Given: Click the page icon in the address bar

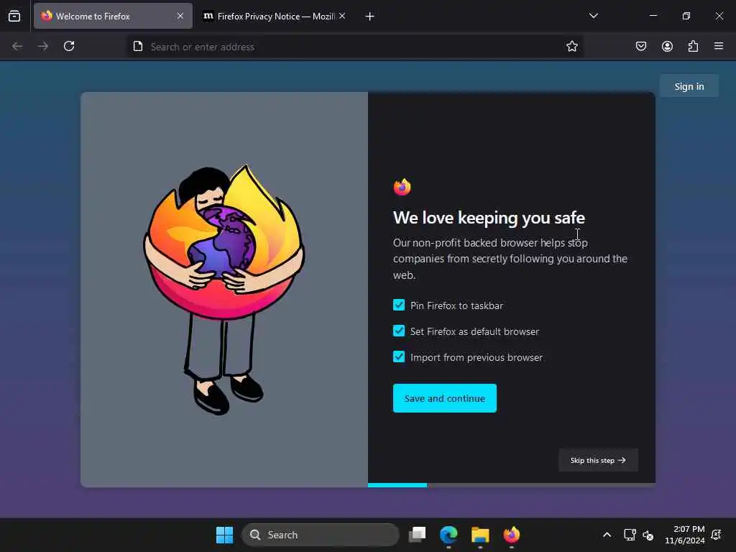Looking at the screenshot, I should [138, 46].
